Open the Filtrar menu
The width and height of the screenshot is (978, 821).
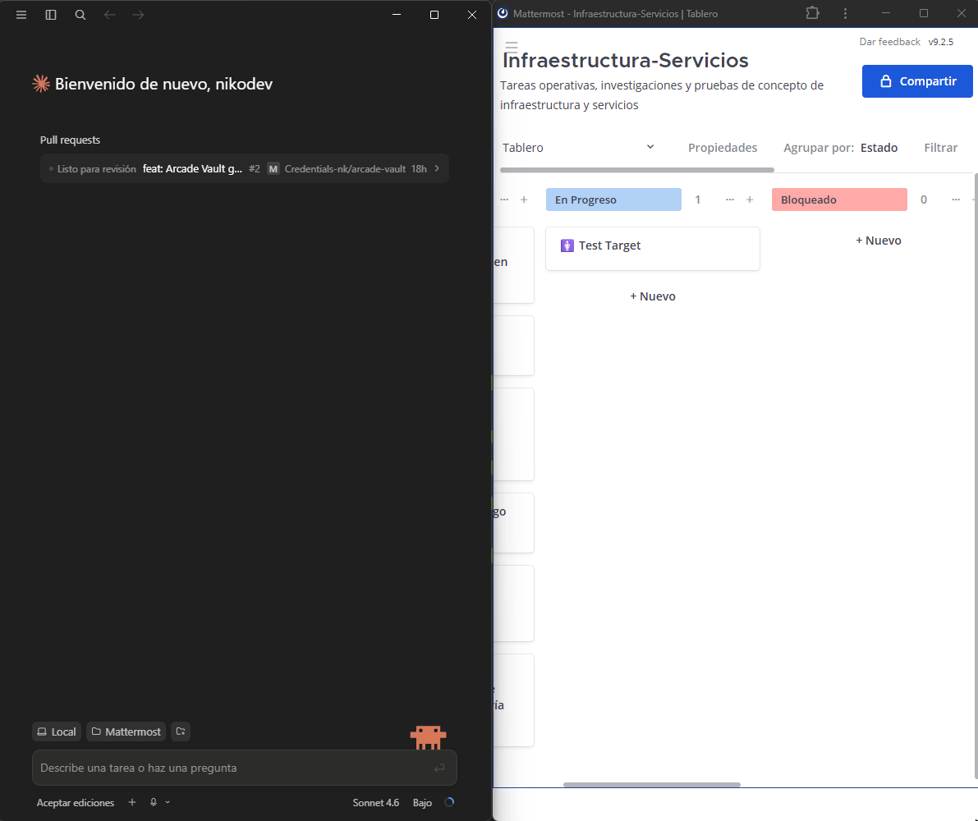click(940, 148)
